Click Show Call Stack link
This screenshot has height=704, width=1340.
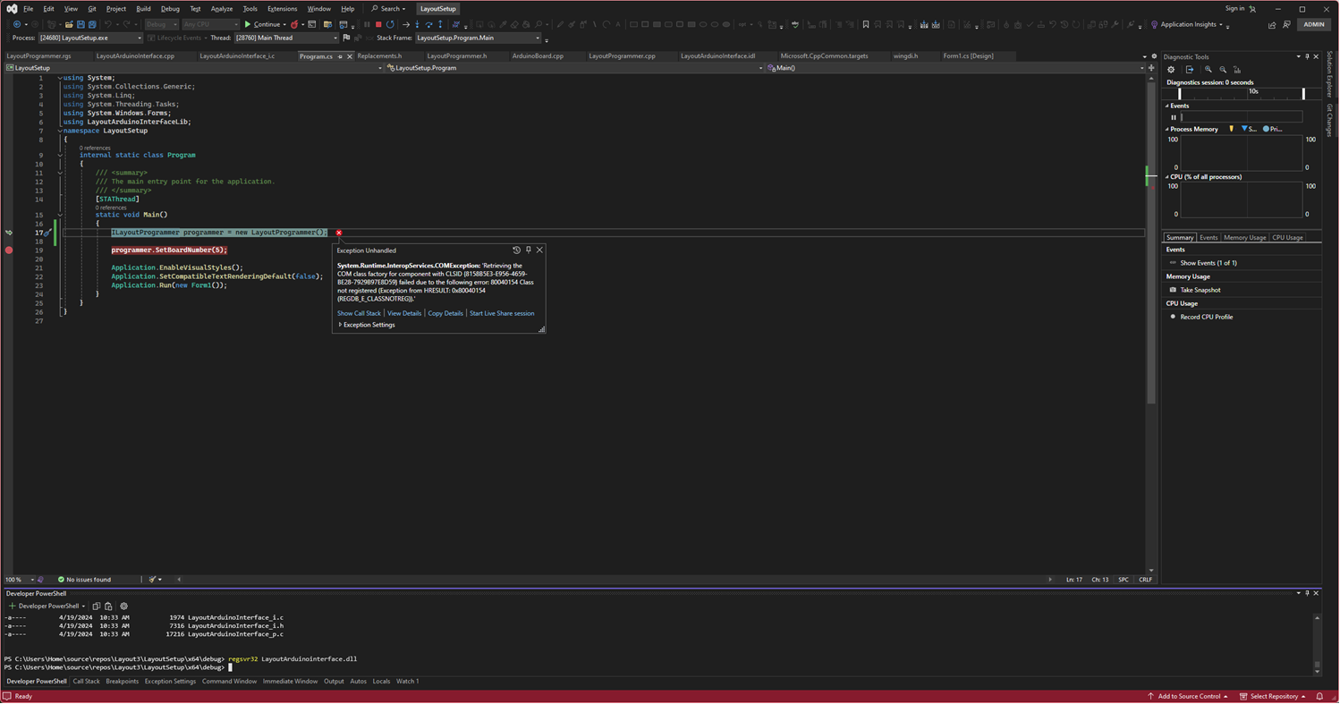click(360, 313)
